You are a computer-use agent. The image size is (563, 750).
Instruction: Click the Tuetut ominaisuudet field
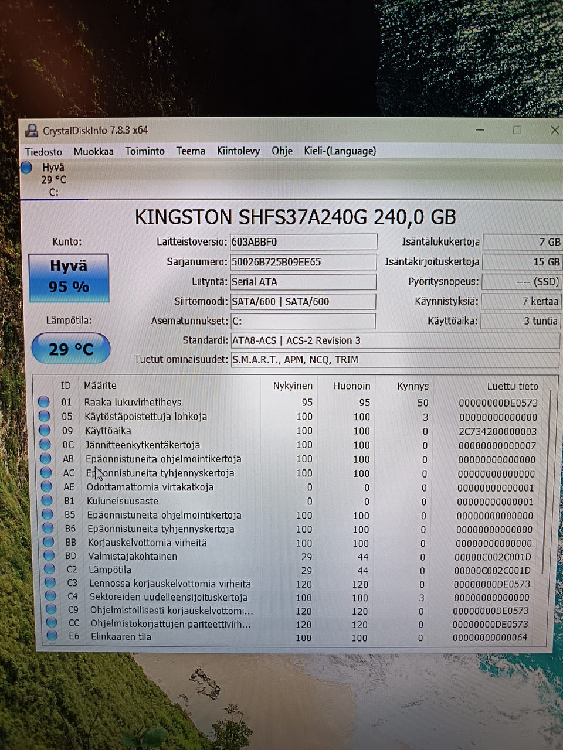point(395,360)
